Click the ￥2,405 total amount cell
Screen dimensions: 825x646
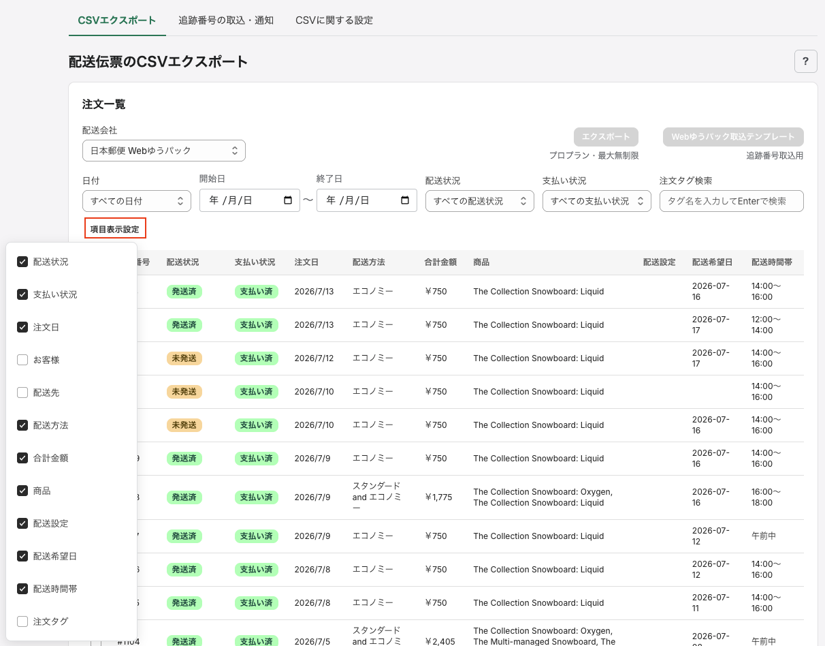click(440, 641)
